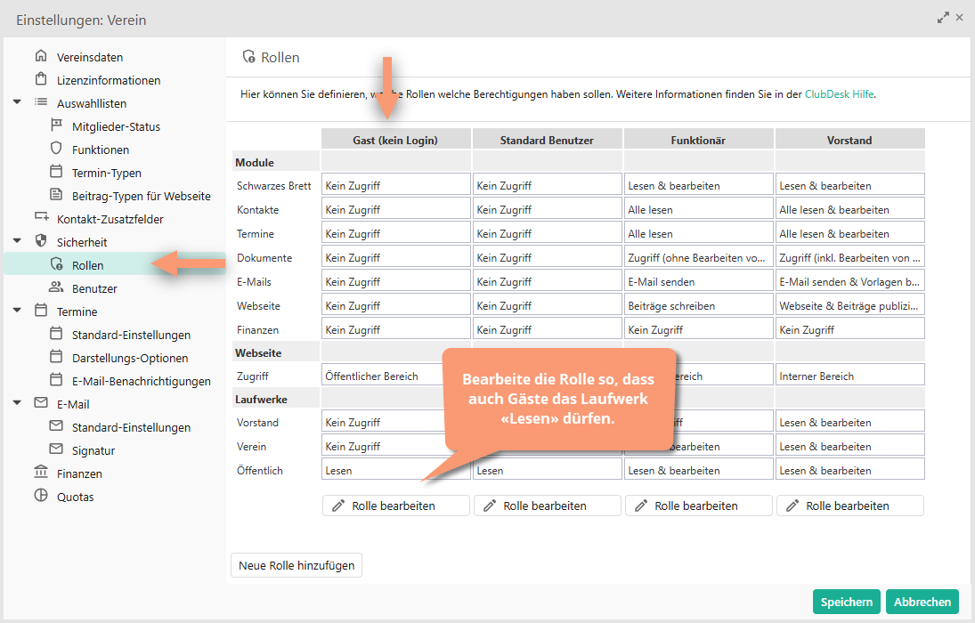The height and width of the screenshot is (623, 975).
Task: Click Standard Benutzer column header
Action: pyautogui.click(x=548, y=140)
